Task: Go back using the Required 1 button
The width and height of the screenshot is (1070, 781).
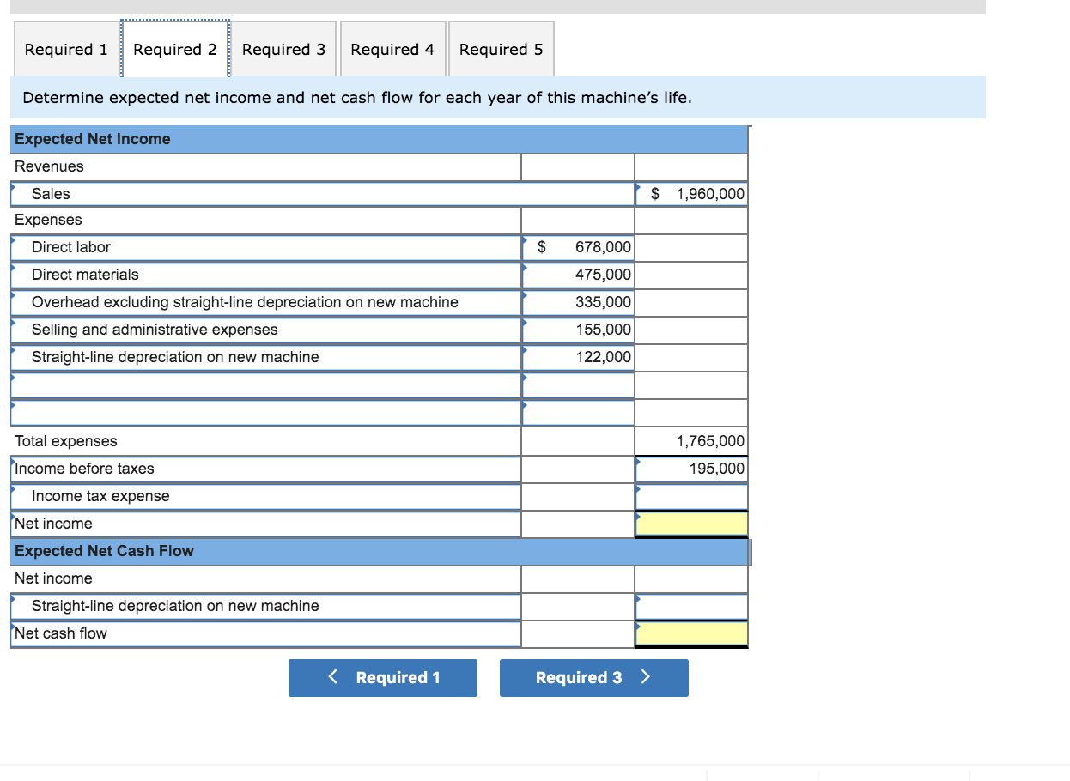Action: [382, 677]
